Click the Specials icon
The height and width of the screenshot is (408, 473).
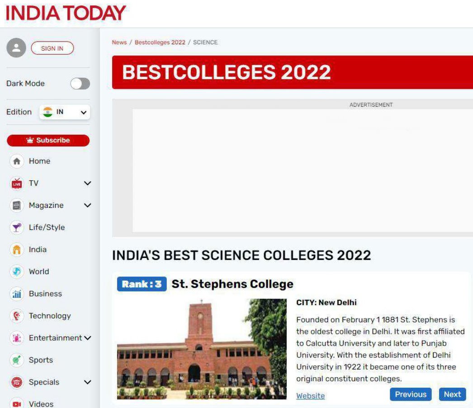(x=17, y=382)
